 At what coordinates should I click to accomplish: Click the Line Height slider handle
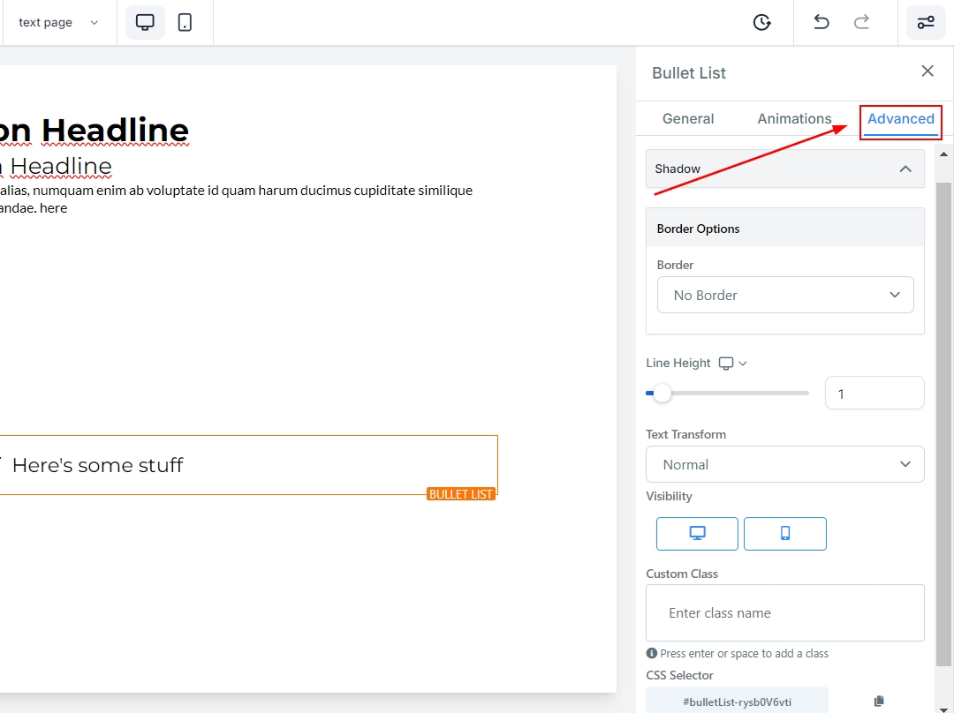point(662,394)
